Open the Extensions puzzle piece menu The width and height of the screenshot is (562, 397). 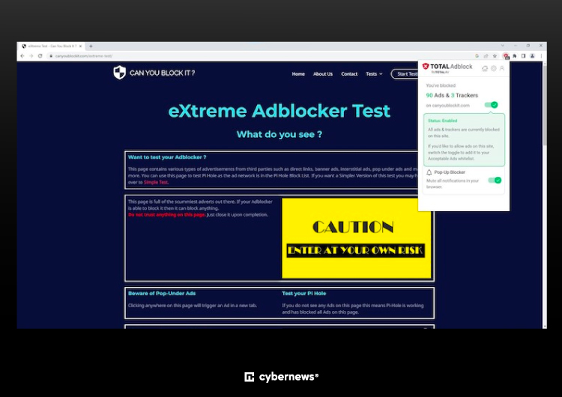(x=515, y=56)
